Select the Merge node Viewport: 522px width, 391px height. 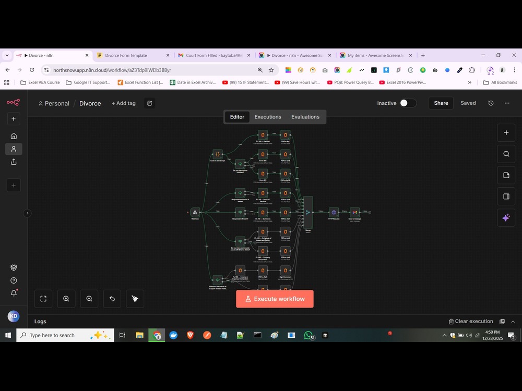(308, 212)
